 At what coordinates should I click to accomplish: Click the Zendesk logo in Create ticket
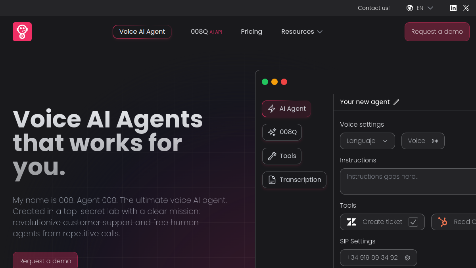(351, 222)
